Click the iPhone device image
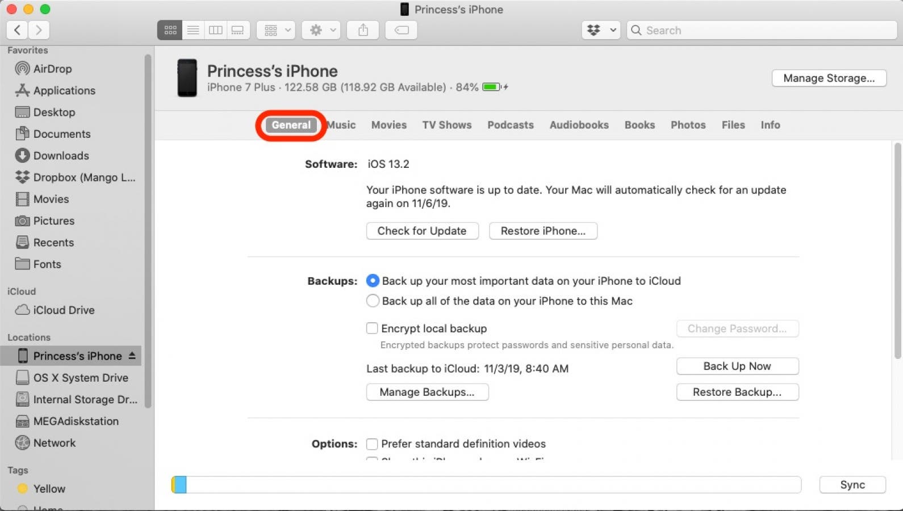The image size is (903, 511). point(187,78)
